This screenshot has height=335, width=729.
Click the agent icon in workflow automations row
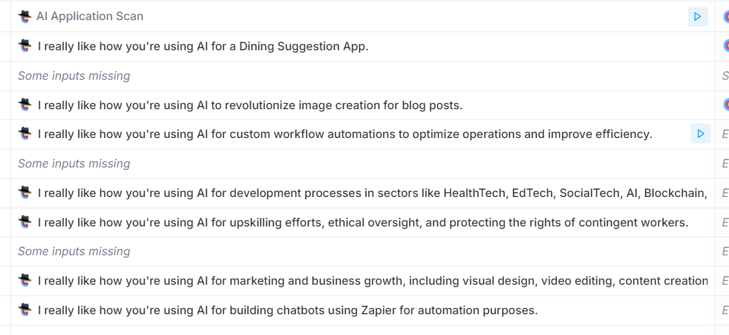coord(25,134)
